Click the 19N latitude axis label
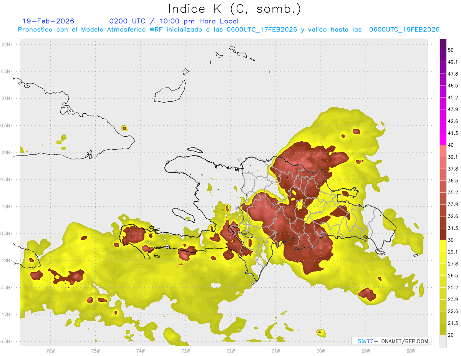 point(7,207)
